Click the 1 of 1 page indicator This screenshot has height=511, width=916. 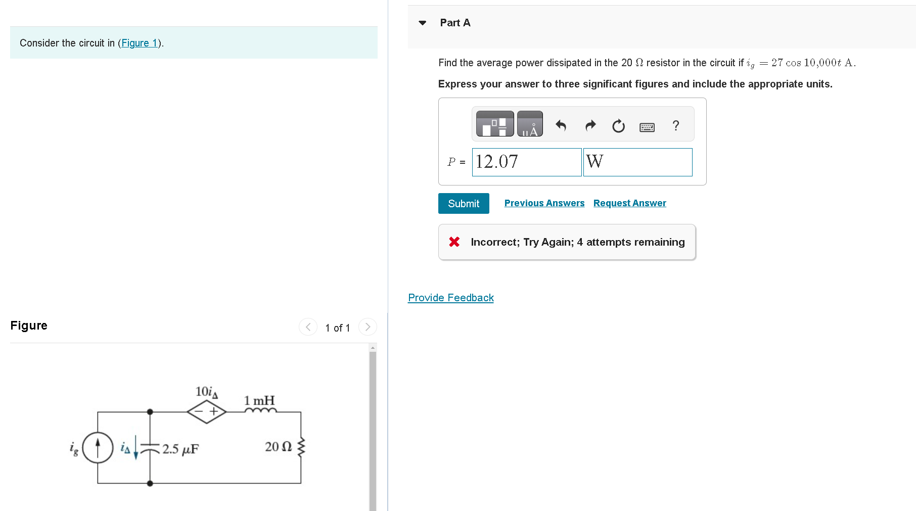click(337, 328)
